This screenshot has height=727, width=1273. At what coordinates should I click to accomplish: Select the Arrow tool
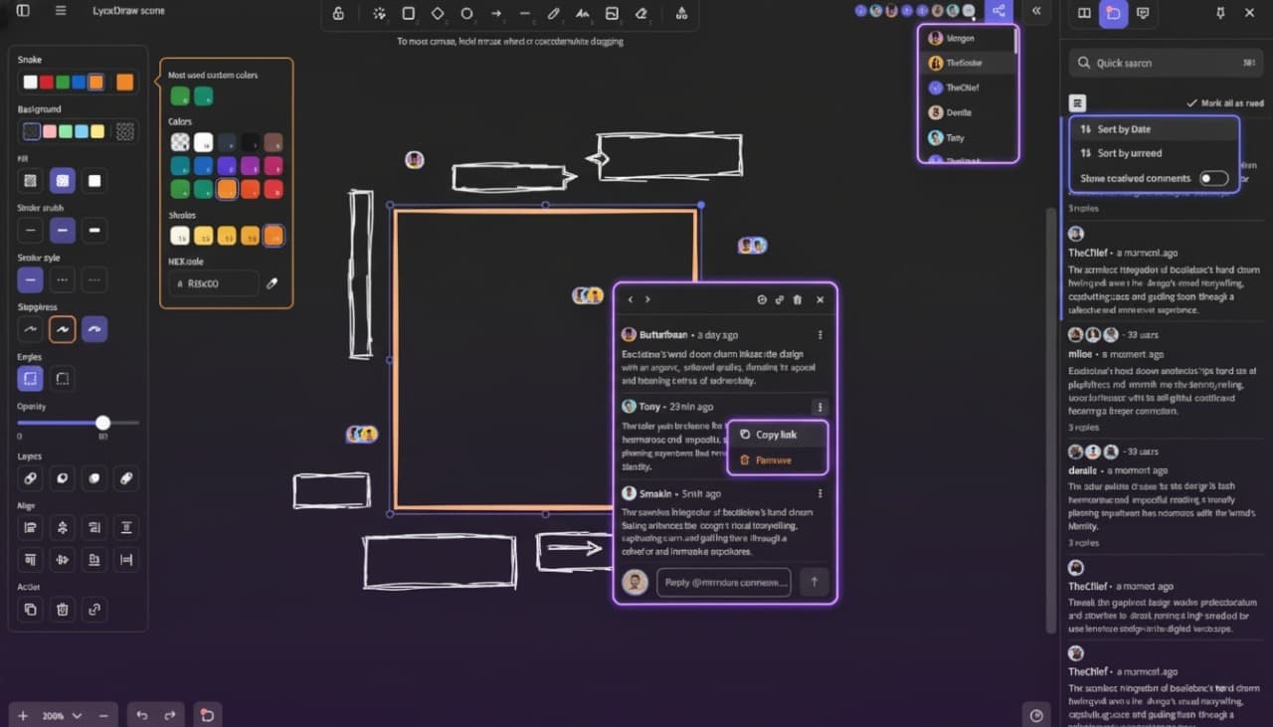point(494,14)
